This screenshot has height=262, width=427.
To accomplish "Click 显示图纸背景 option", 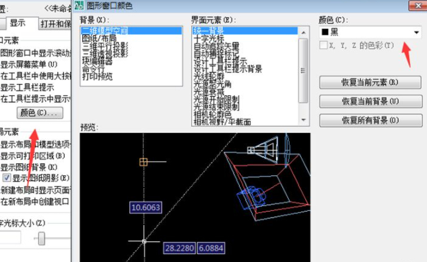I will coord(29,167).
